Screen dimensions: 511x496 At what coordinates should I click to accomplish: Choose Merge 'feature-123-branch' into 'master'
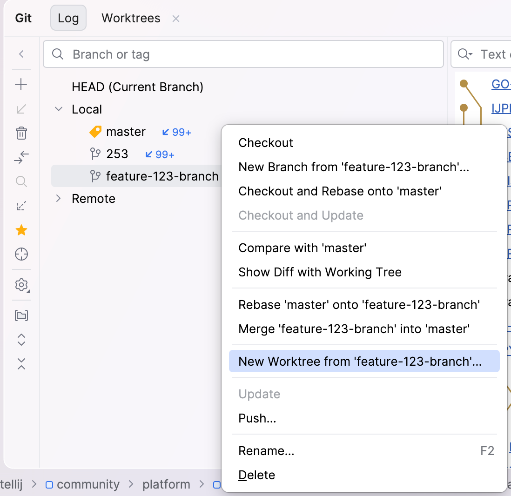364,328
